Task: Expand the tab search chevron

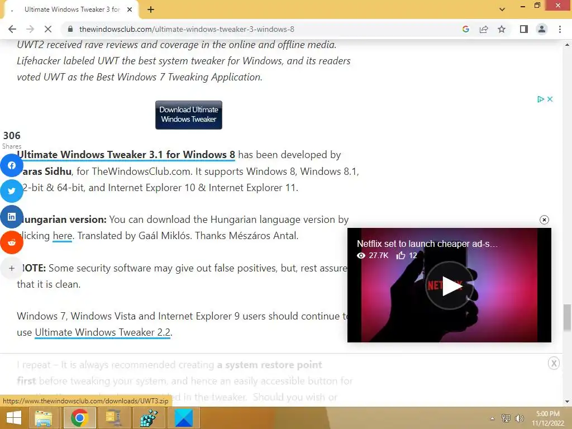Action: pyautogui.click(x=502, y=9)
